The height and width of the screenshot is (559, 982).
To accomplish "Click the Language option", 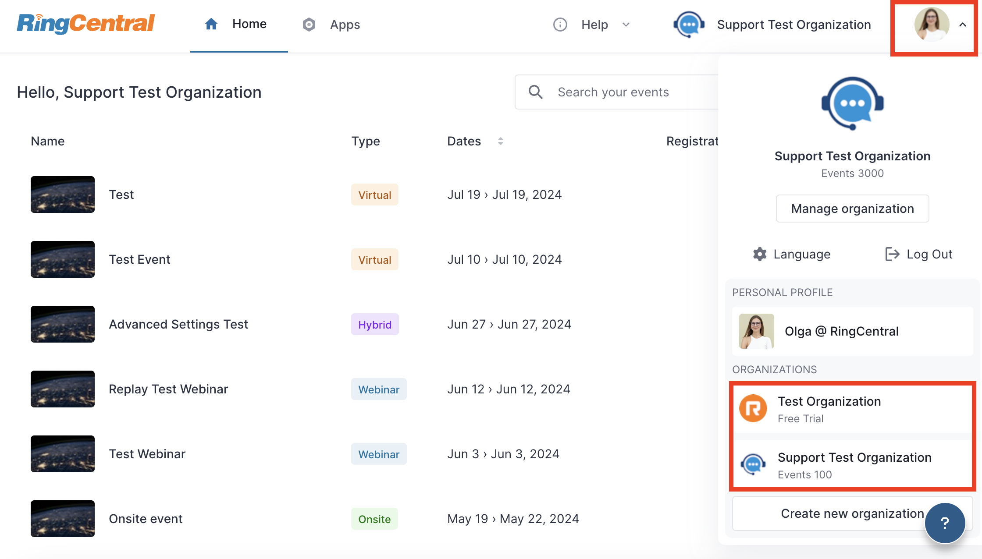I will pyautogui.click(x=791, y=254).
